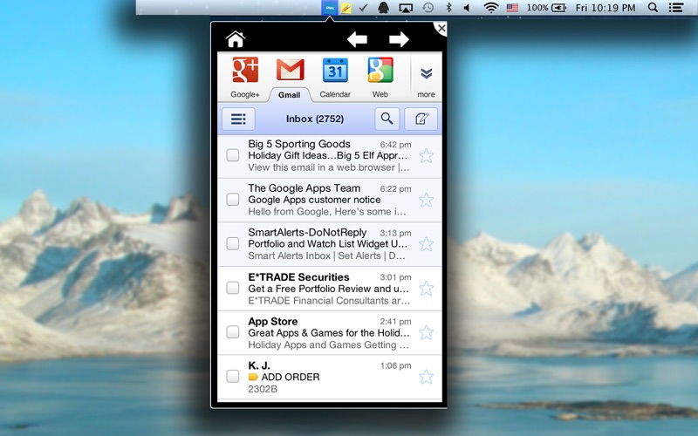Open Time Machine menu bar icon
The image size is (698, 436).
pyautogui.click(x=428, y=8)
